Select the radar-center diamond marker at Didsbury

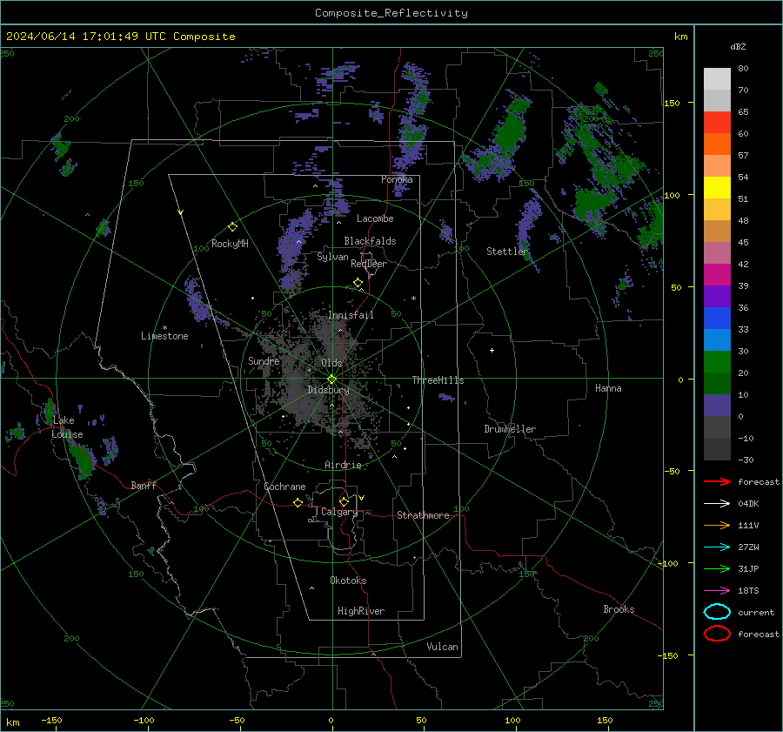(332, 379)
